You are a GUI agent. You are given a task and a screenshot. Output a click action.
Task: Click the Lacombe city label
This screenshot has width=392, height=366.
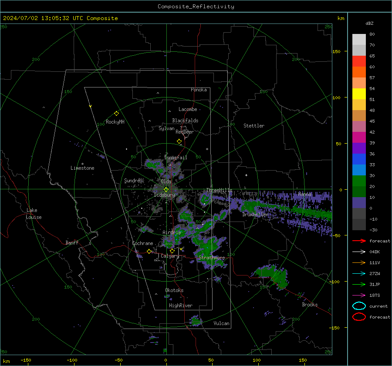[188, 109]
